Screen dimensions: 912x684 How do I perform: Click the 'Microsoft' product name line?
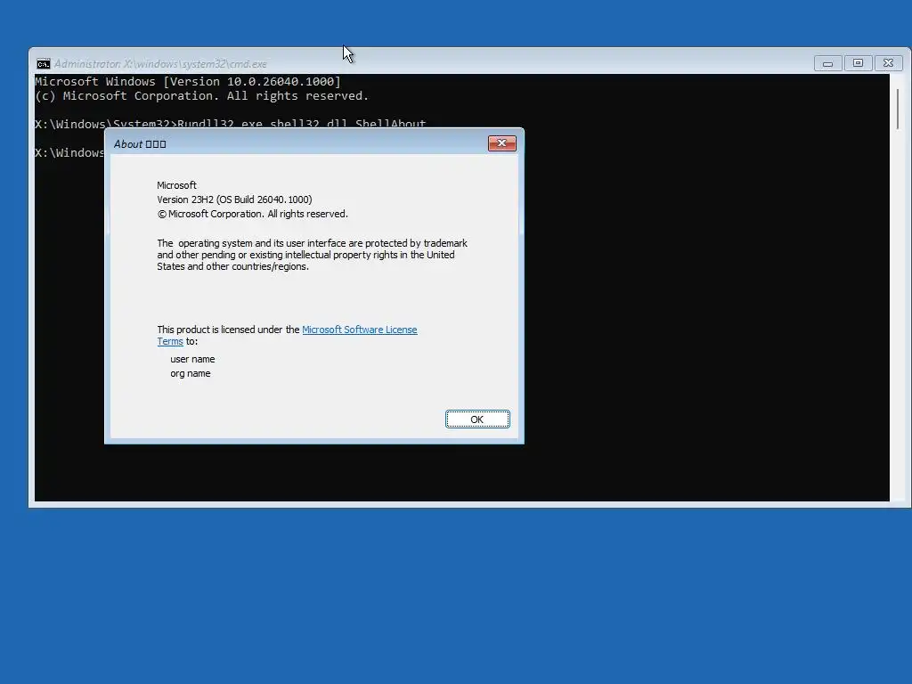[177, 185]
